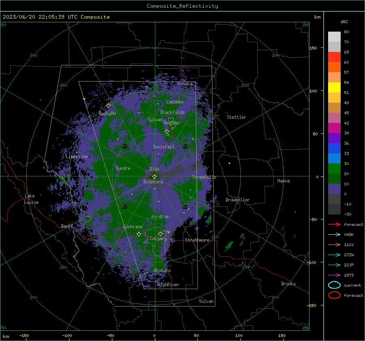Viewport: 365px width, 341px height.
Task: Click the Calgary city label
Action: [158, 238]
